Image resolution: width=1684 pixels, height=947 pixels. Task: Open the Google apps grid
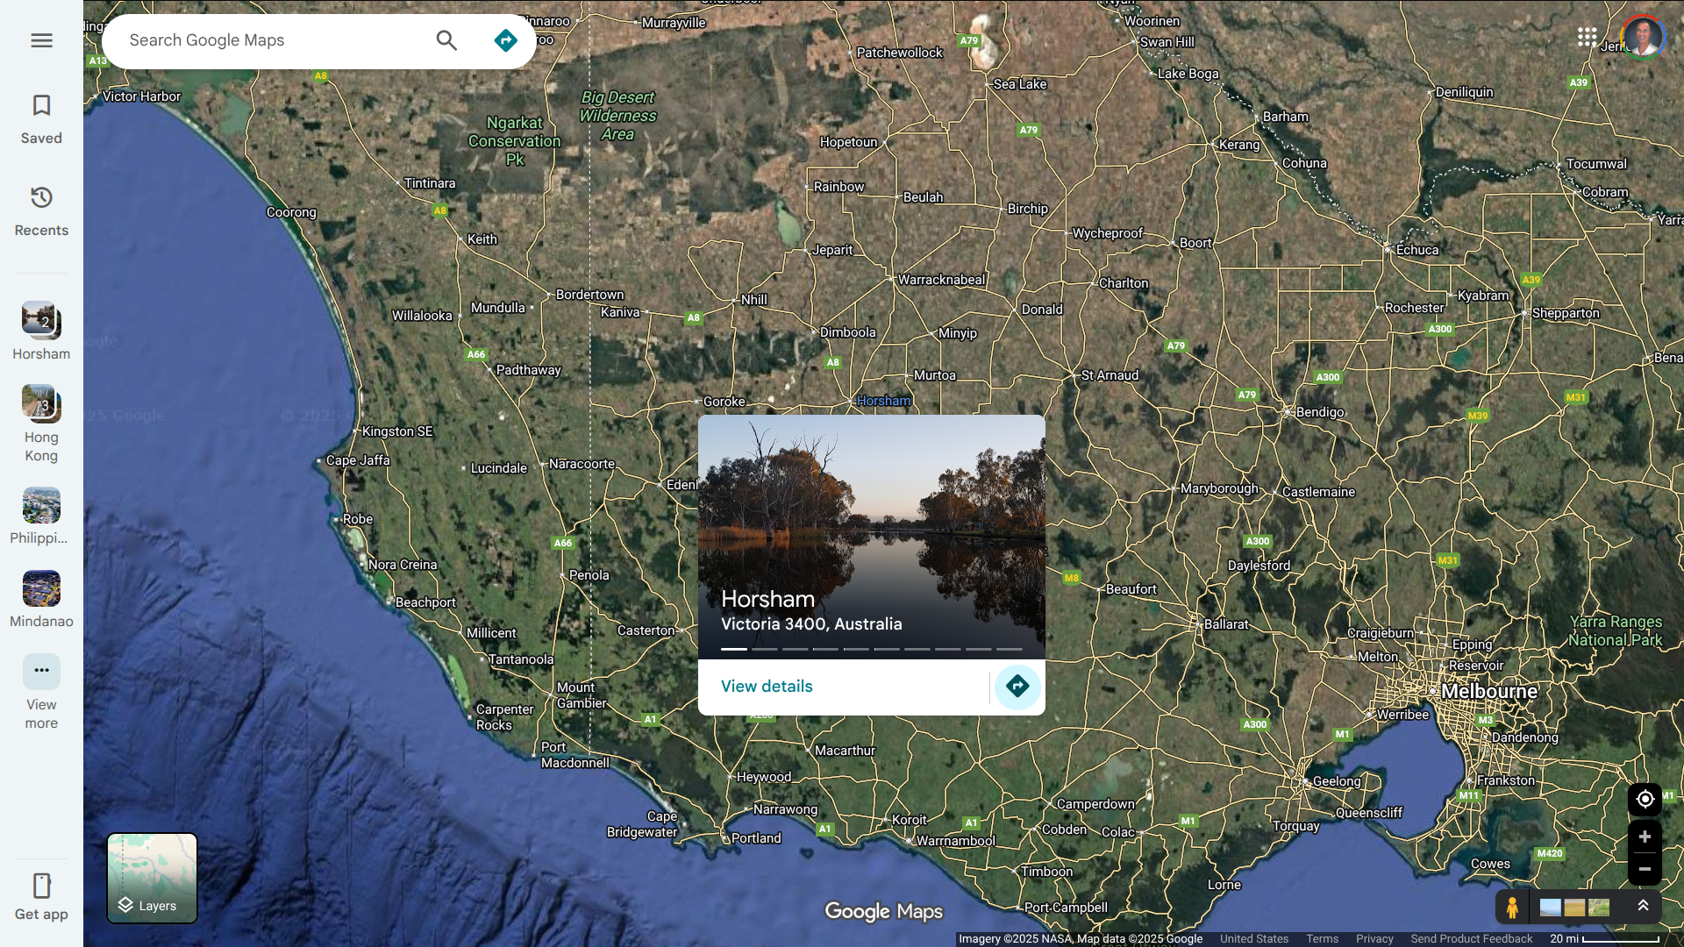coord(1587,37)
